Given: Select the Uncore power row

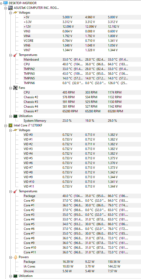Looking at the screenshot, I should (82, 271).
